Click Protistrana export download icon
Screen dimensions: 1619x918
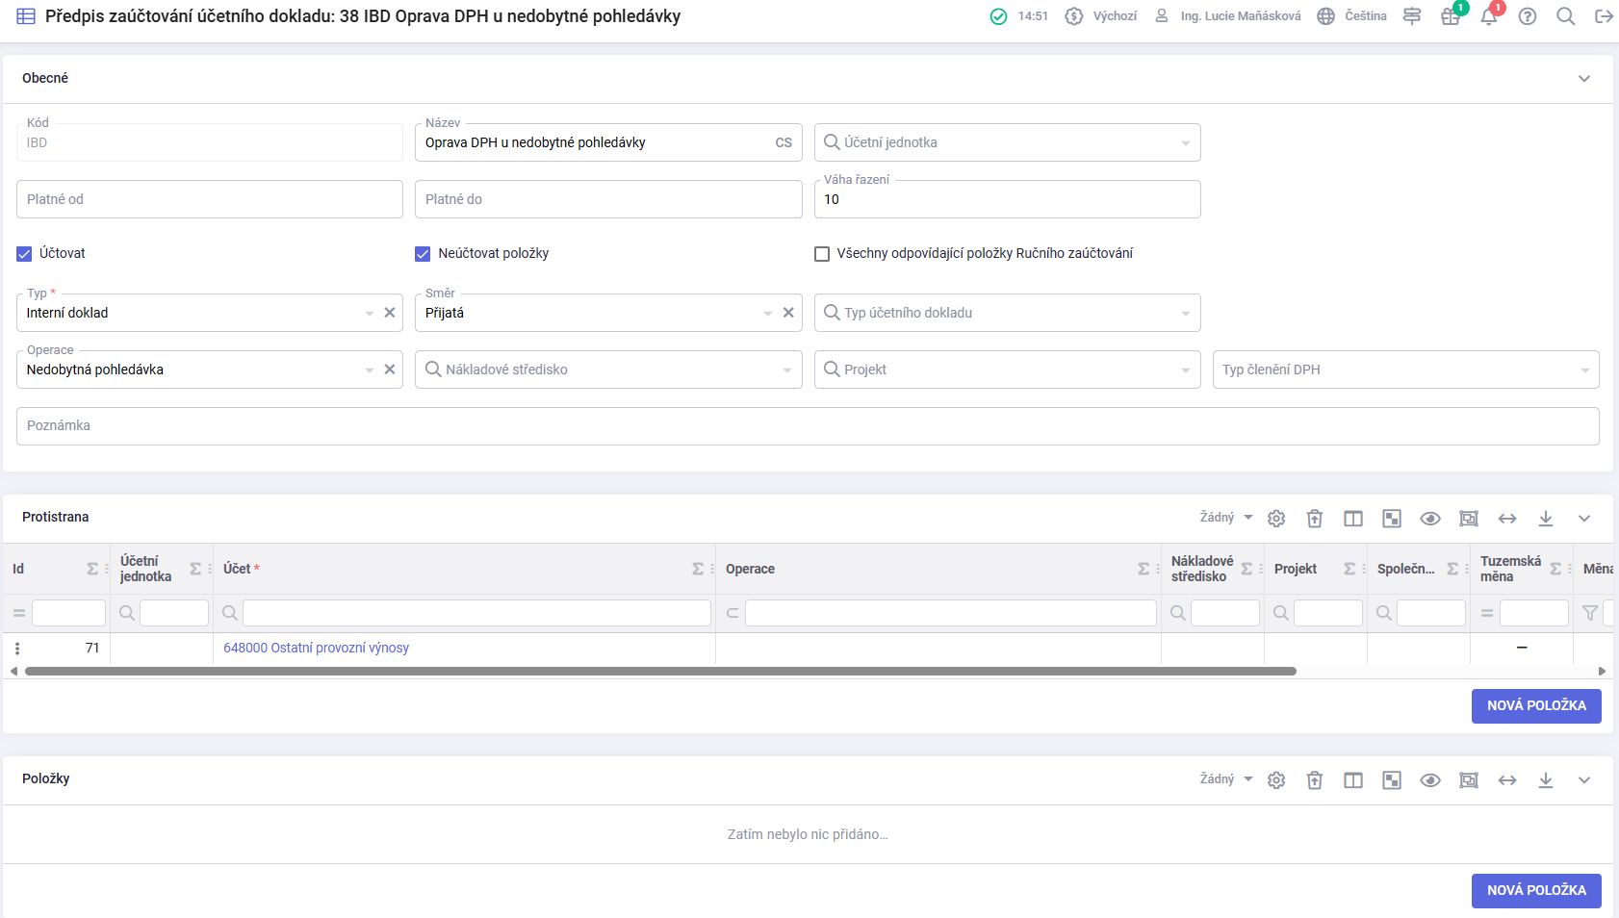point(1546,519)
